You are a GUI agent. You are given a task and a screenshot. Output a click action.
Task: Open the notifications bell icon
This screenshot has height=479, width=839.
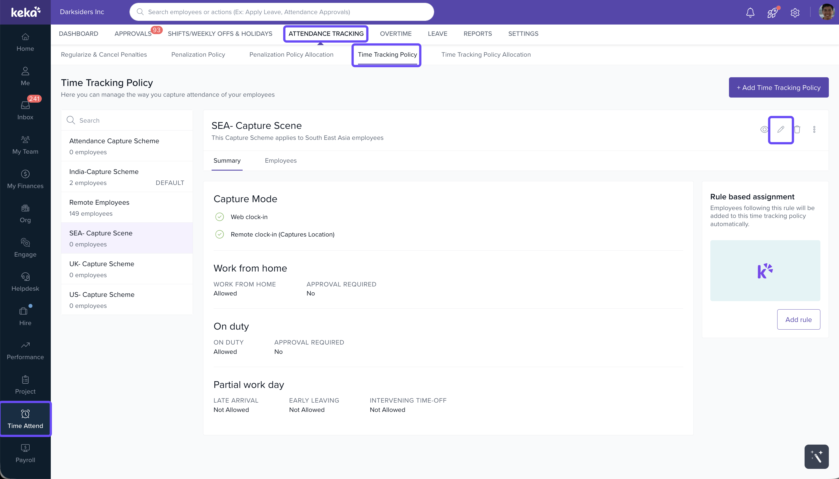[750, 12]
